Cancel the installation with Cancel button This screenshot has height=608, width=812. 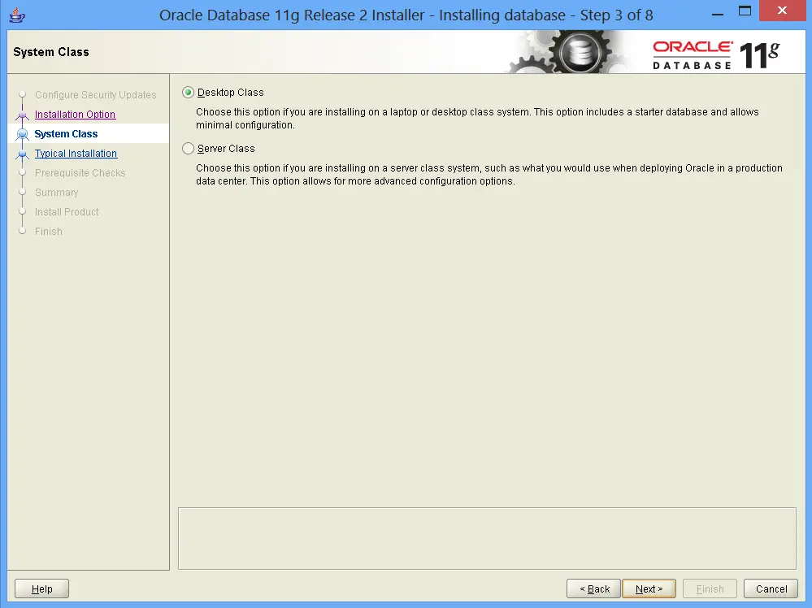tap(771, 589)
